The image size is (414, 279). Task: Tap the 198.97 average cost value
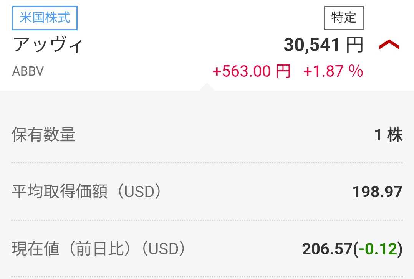pos(378,192)
